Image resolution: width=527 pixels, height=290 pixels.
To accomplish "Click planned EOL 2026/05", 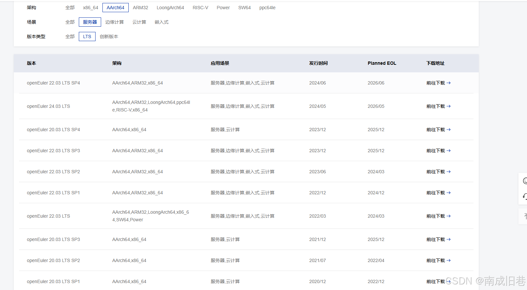I will point(376,106).
